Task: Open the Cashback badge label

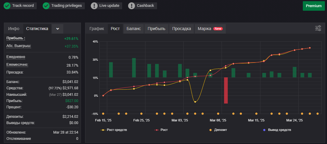Action: click(145, 6)
